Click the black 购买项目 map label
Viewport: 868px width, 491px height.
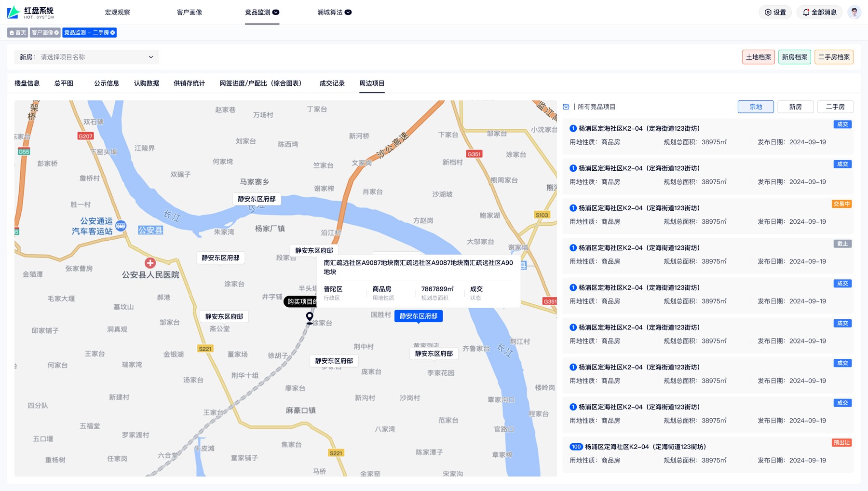click(x=301, y=302)
